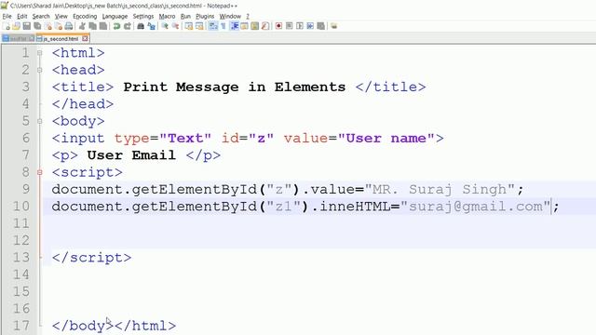This screenshot has height=335, width=596.
Task: Open the File menu
Action: [7, 17]
